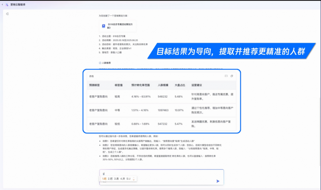
Task: Send the message with the arrow icon
Action: click(218, 181)
